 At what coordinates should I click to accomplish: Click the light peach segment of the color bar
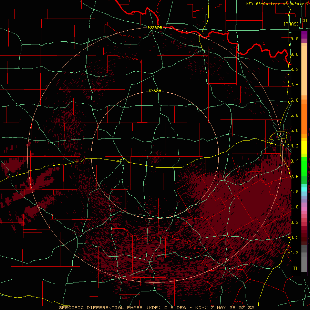point(304,71)
